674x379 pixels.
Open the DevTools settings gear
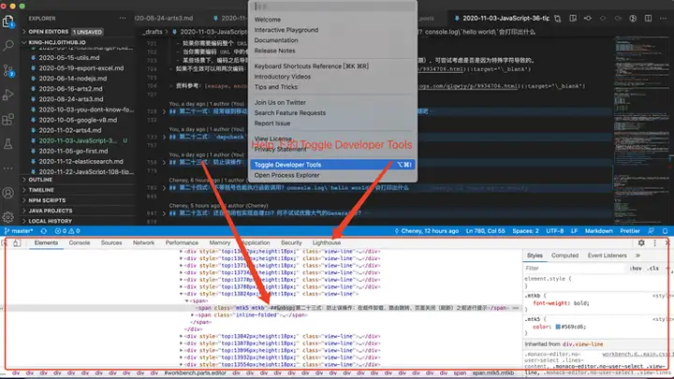click(x=641, y=243)
